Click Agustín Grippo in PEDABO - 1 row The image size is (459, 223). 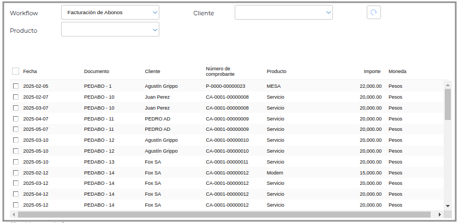click(x=161, y=86)
